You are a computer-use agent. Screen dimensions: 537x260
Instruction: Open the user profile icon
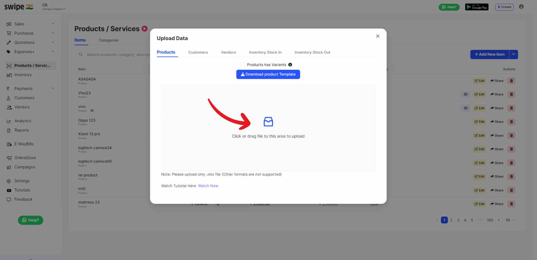[x=521, y=7]
